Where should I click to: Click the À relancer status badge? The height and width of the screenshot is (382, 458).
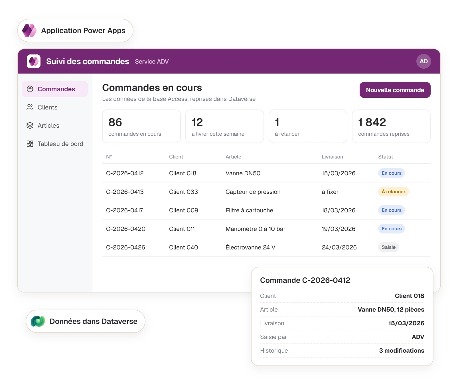coord(393,192)
